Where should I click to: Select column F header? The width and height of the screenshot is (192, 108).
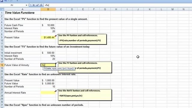pyautogui.click(x=94, y=9)
